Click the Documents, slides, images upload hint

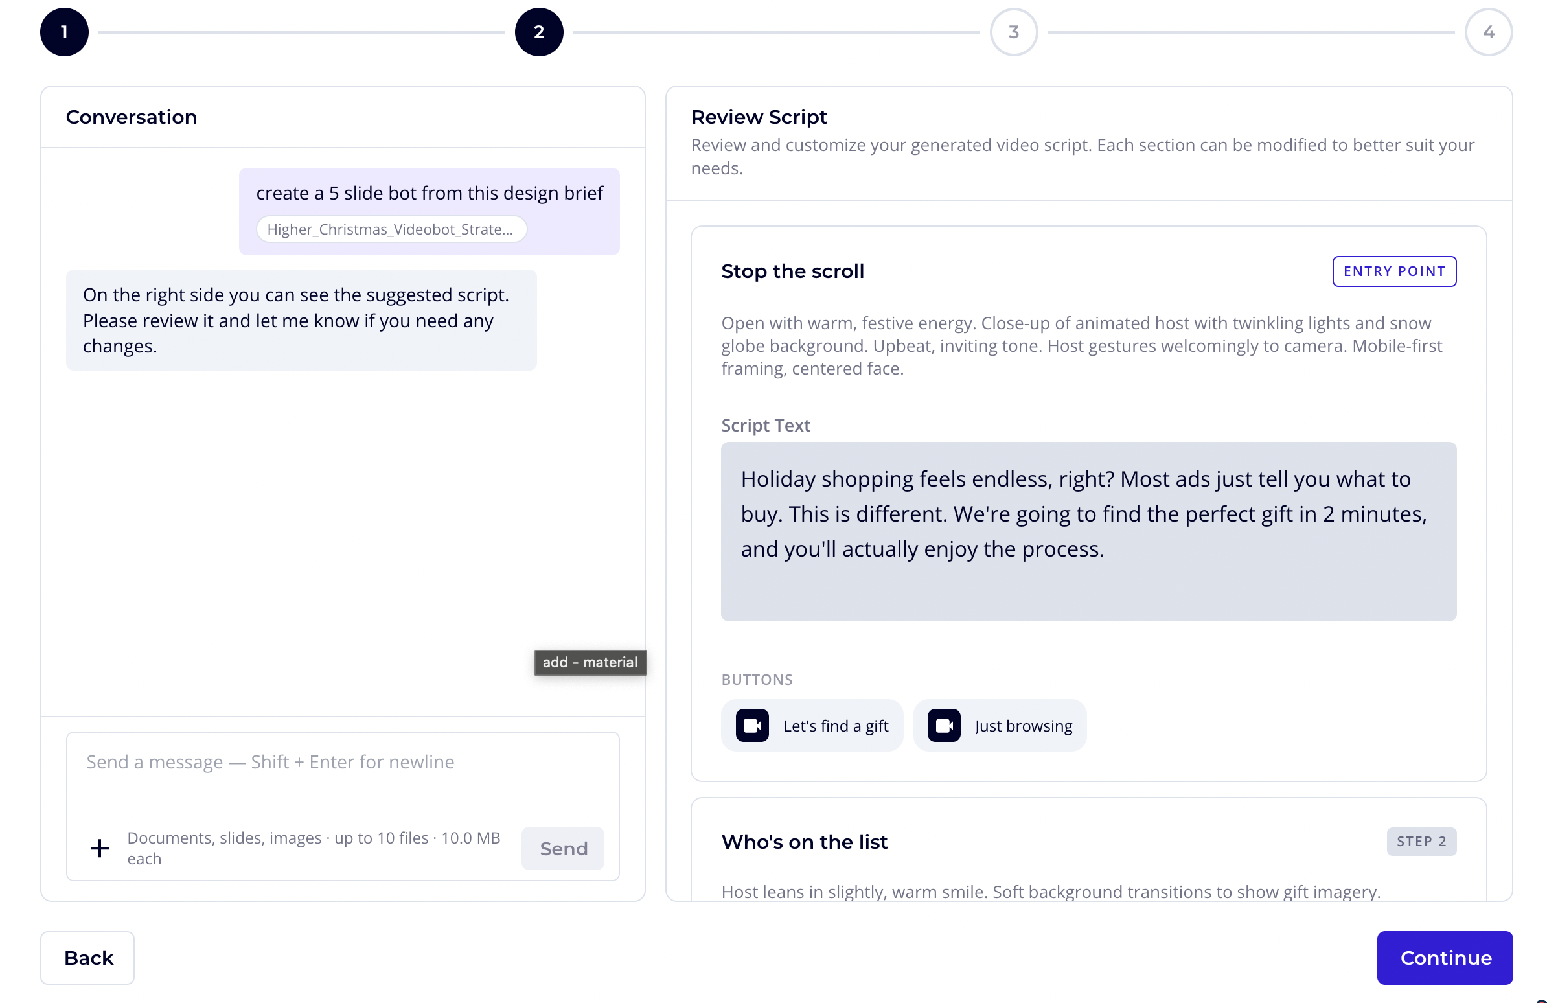pyautogui.click(x=314, y=847)
